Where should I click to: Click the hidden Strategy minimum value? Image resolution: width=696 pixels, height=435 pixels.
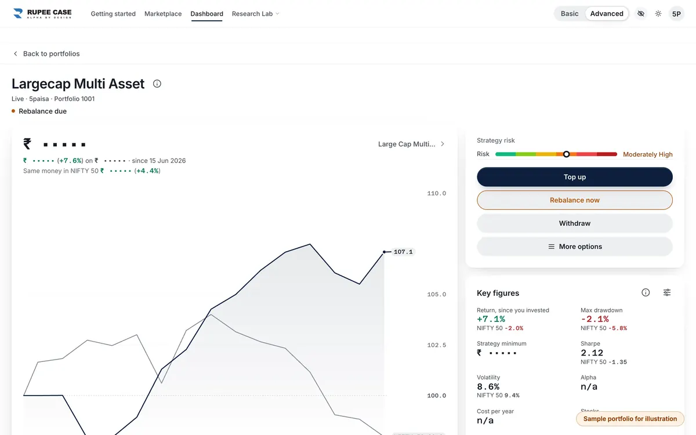[x=496, y=353]
